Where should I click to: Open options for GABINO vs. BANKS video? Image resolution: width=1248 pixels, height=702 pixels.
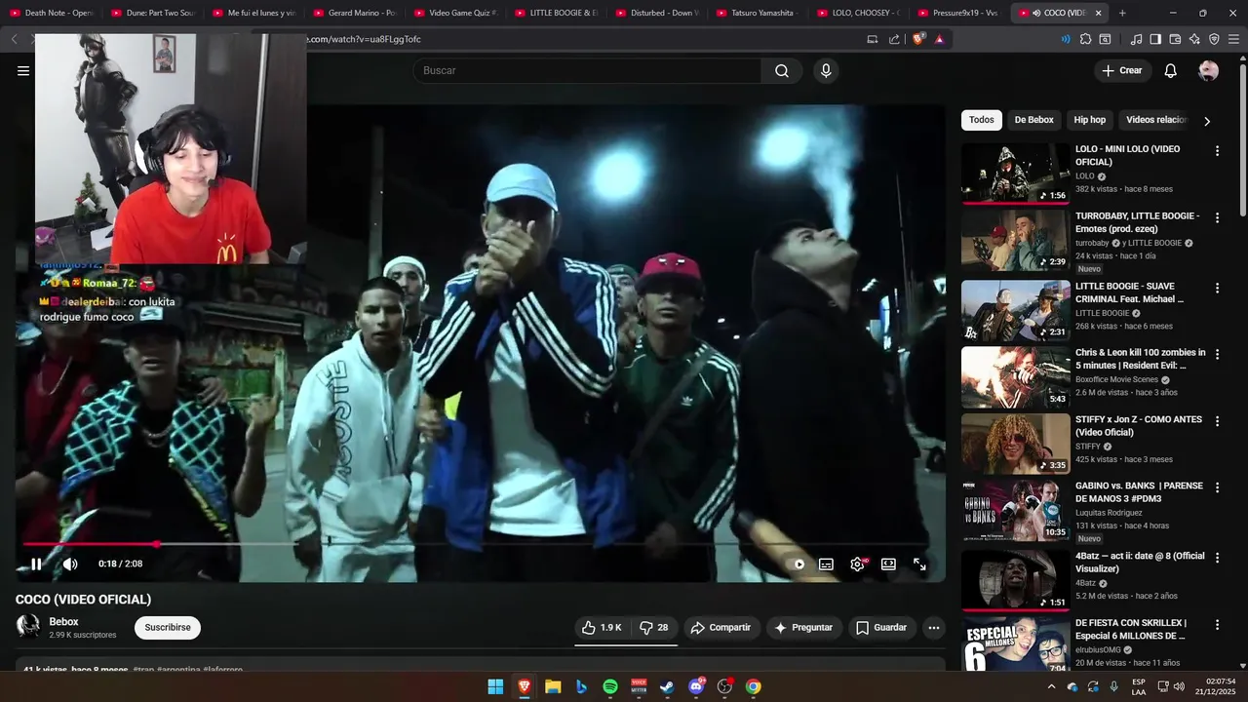[x=1217, y=487]
